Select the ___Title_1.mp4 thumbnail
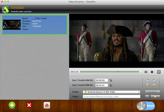Image resolution: width=164 pixels, height=112 pixels. [12, 25]
